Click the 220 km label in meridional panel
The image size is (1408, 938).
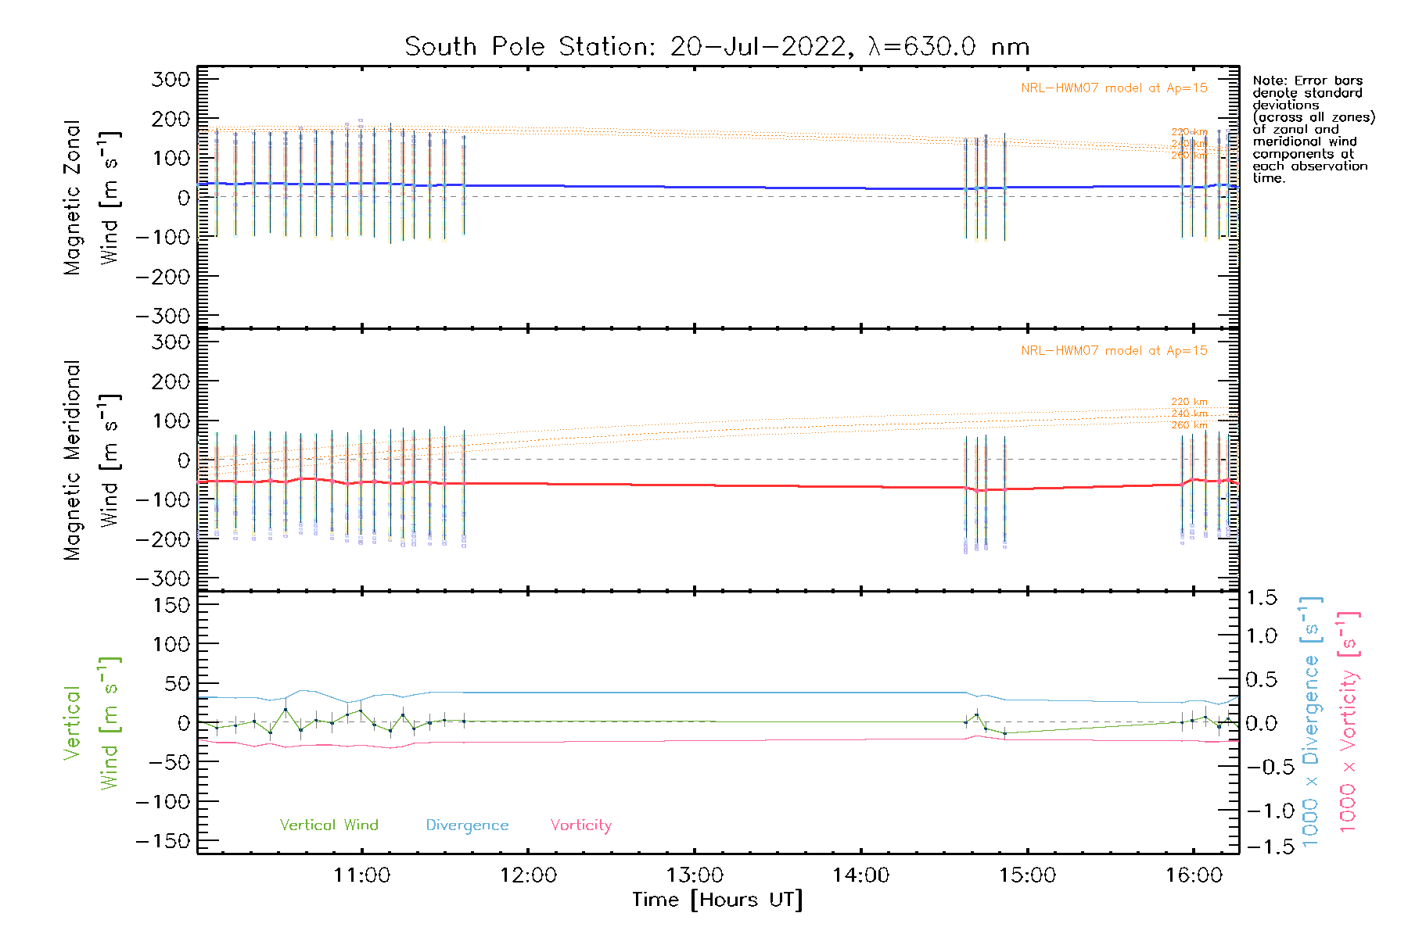point(1189,402)
